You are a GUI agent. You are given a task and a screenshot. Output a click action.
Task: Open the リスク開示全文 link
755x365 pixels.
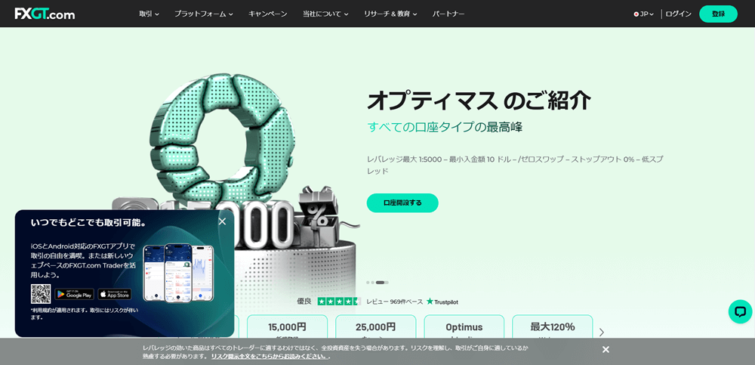point(270,357)
